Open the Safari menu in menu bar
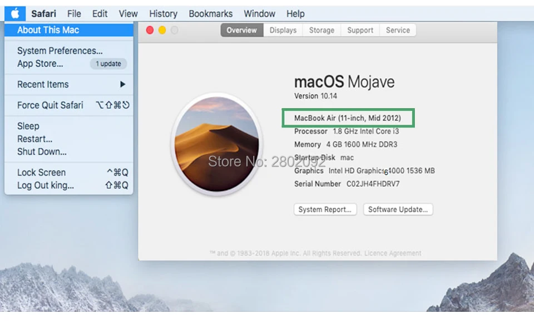534x323 pixels. click(43, 13)
